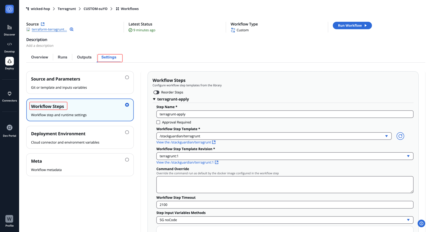Click the Workflow Step Timeout field
This screenshot has height=232, width=430.
285,205
